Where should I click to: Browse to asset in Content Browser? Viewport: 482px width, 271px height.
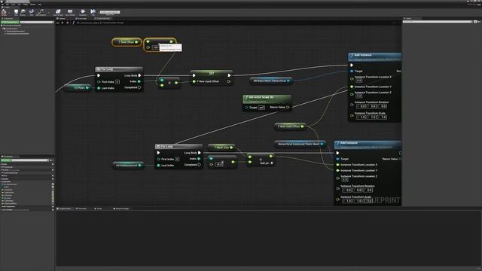tap(23, 12)
